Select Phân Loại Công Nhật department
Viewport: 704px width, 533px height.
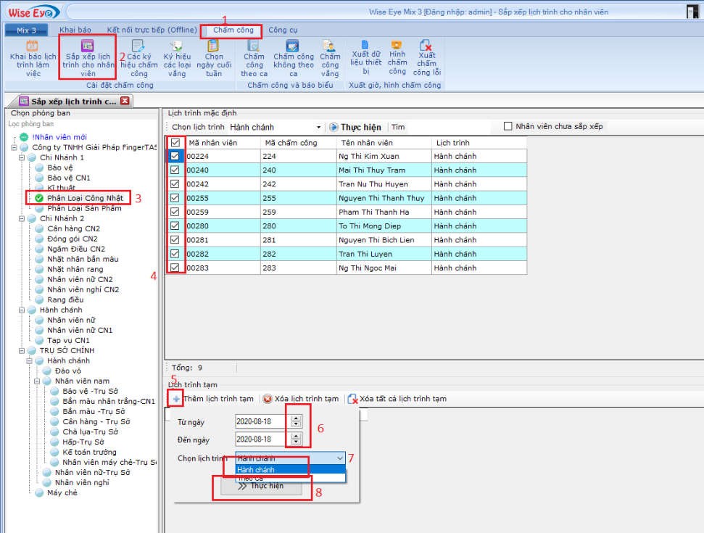(85, 198)
